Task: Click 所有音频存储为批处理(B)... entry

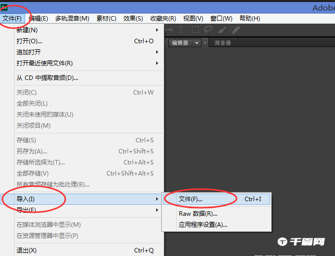Action: (x=88, y=185)
